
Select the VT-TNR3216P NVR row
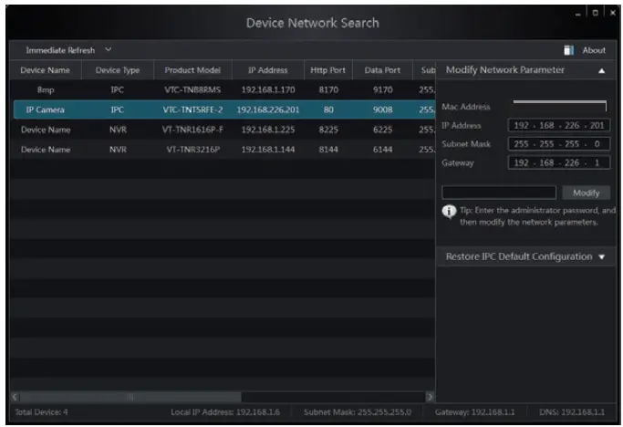(219, 149)
